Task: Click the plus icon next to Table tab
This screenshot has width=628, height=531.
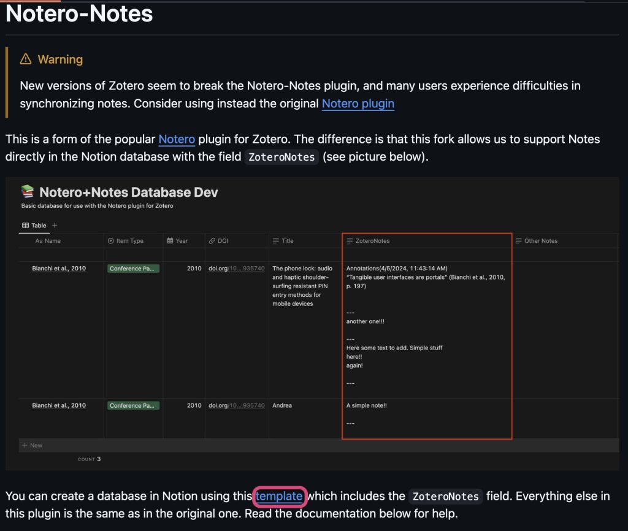Action: click(x=55, y=225)
